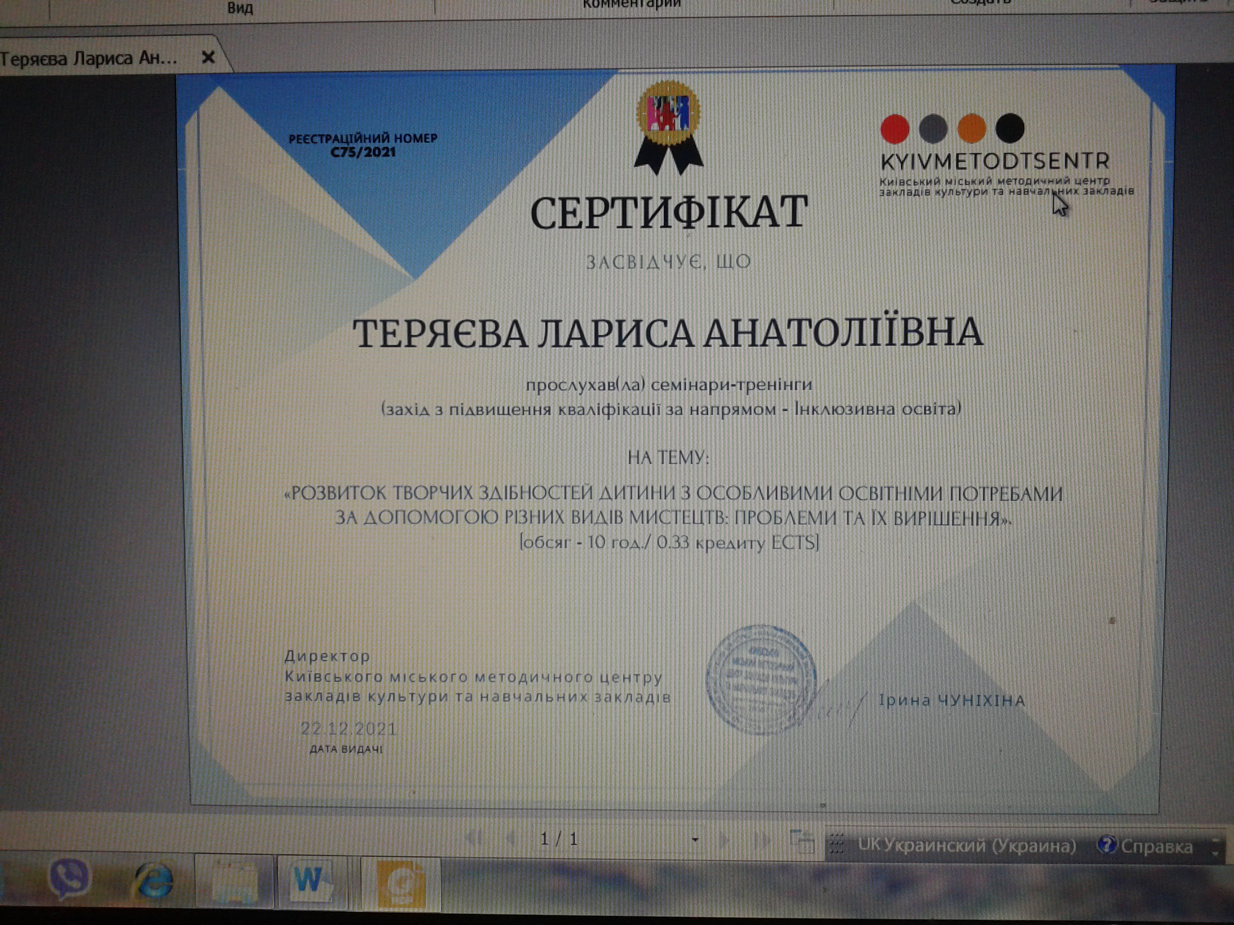
Task: Jump to the first page arrow
Action: (x=474, y=837)
